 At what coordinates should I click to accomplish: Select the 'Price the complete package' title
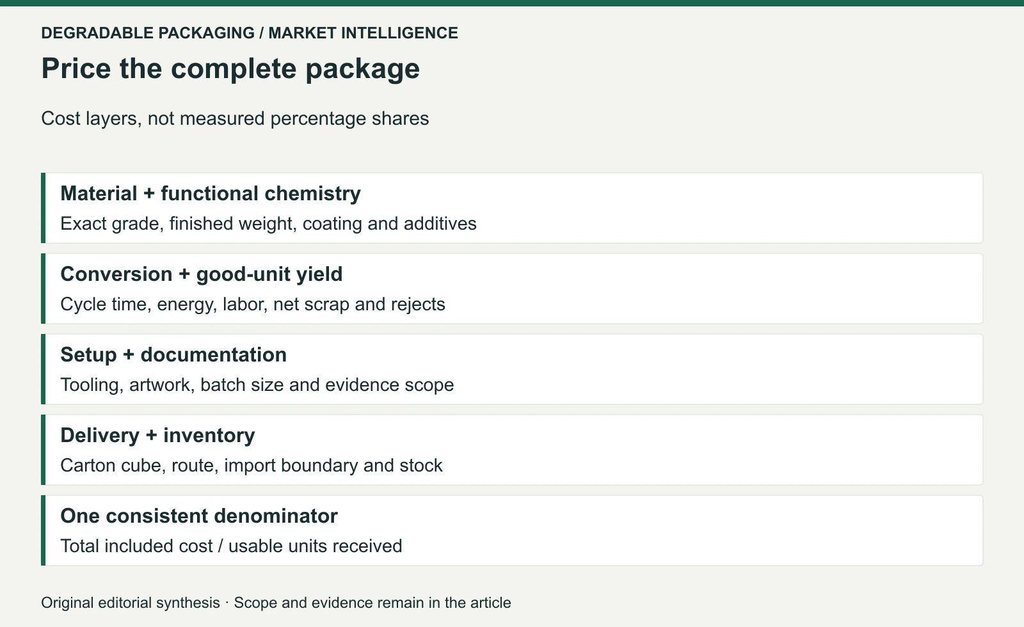pyautogui.click(x=230, y=68)
